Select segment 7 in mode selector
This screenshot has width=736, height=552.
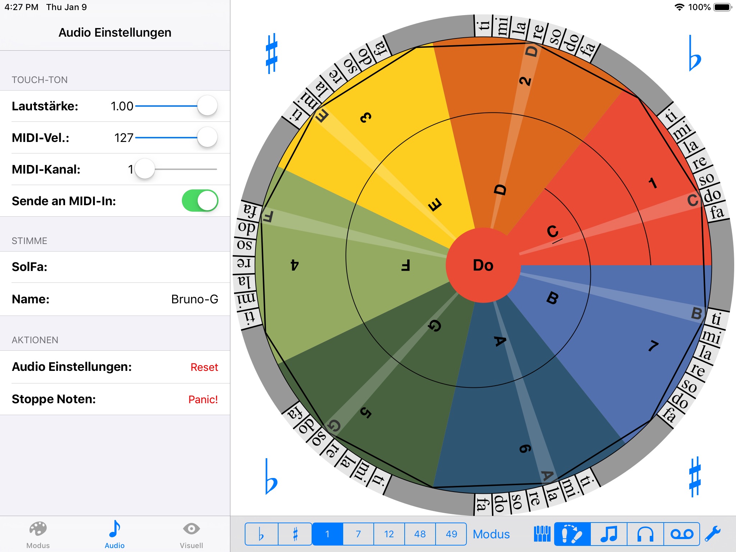pos(358,534)
